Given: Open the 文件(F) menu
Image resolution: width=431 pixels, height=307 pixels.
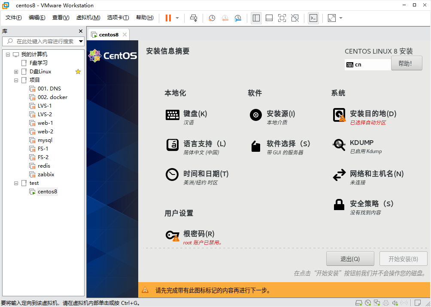Looking at the screenshot, I should tap(13, 18).
